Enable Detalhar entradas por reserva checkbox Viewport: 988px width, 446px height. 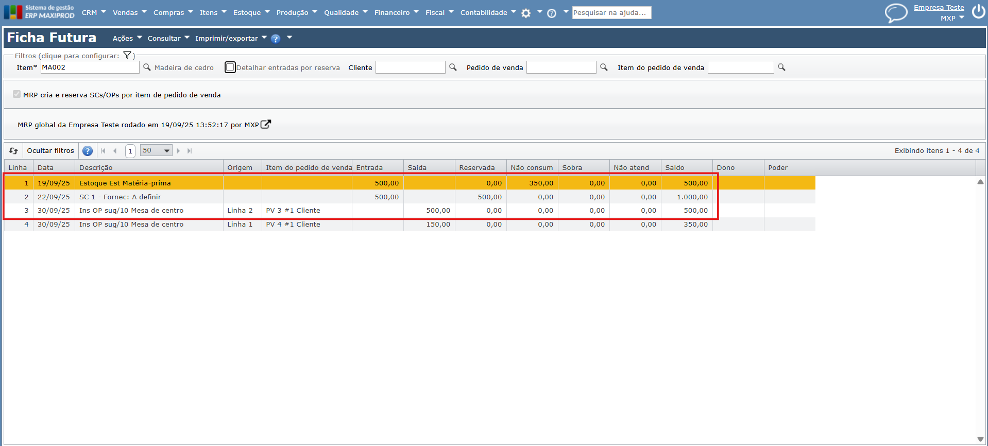(x=230, y=67)
